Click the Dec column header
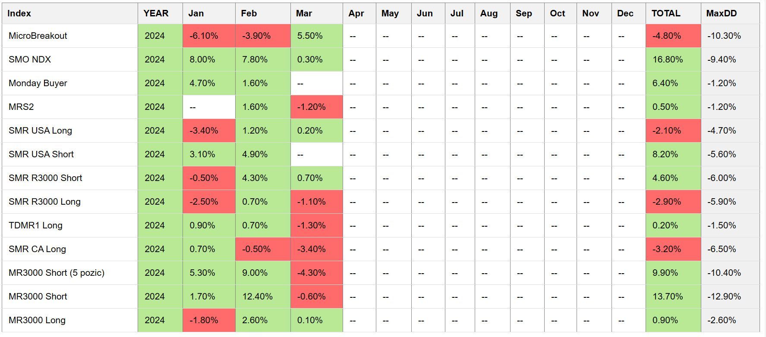The image size is (766, 337). pos(625,13)
